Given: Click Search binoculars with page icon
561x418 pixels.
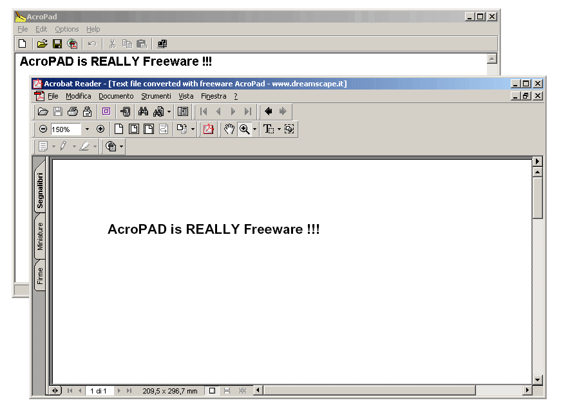Looking at the screenshot, I should tap(158, 111).
